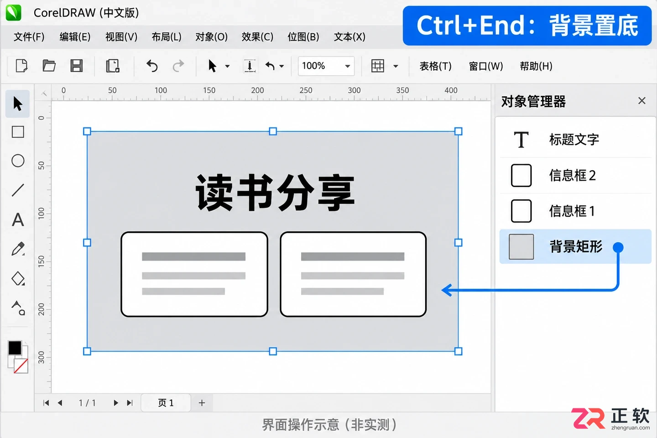Click the grid table icon in toolbar
The image size is (657, 438).
[x=378, y=66]
